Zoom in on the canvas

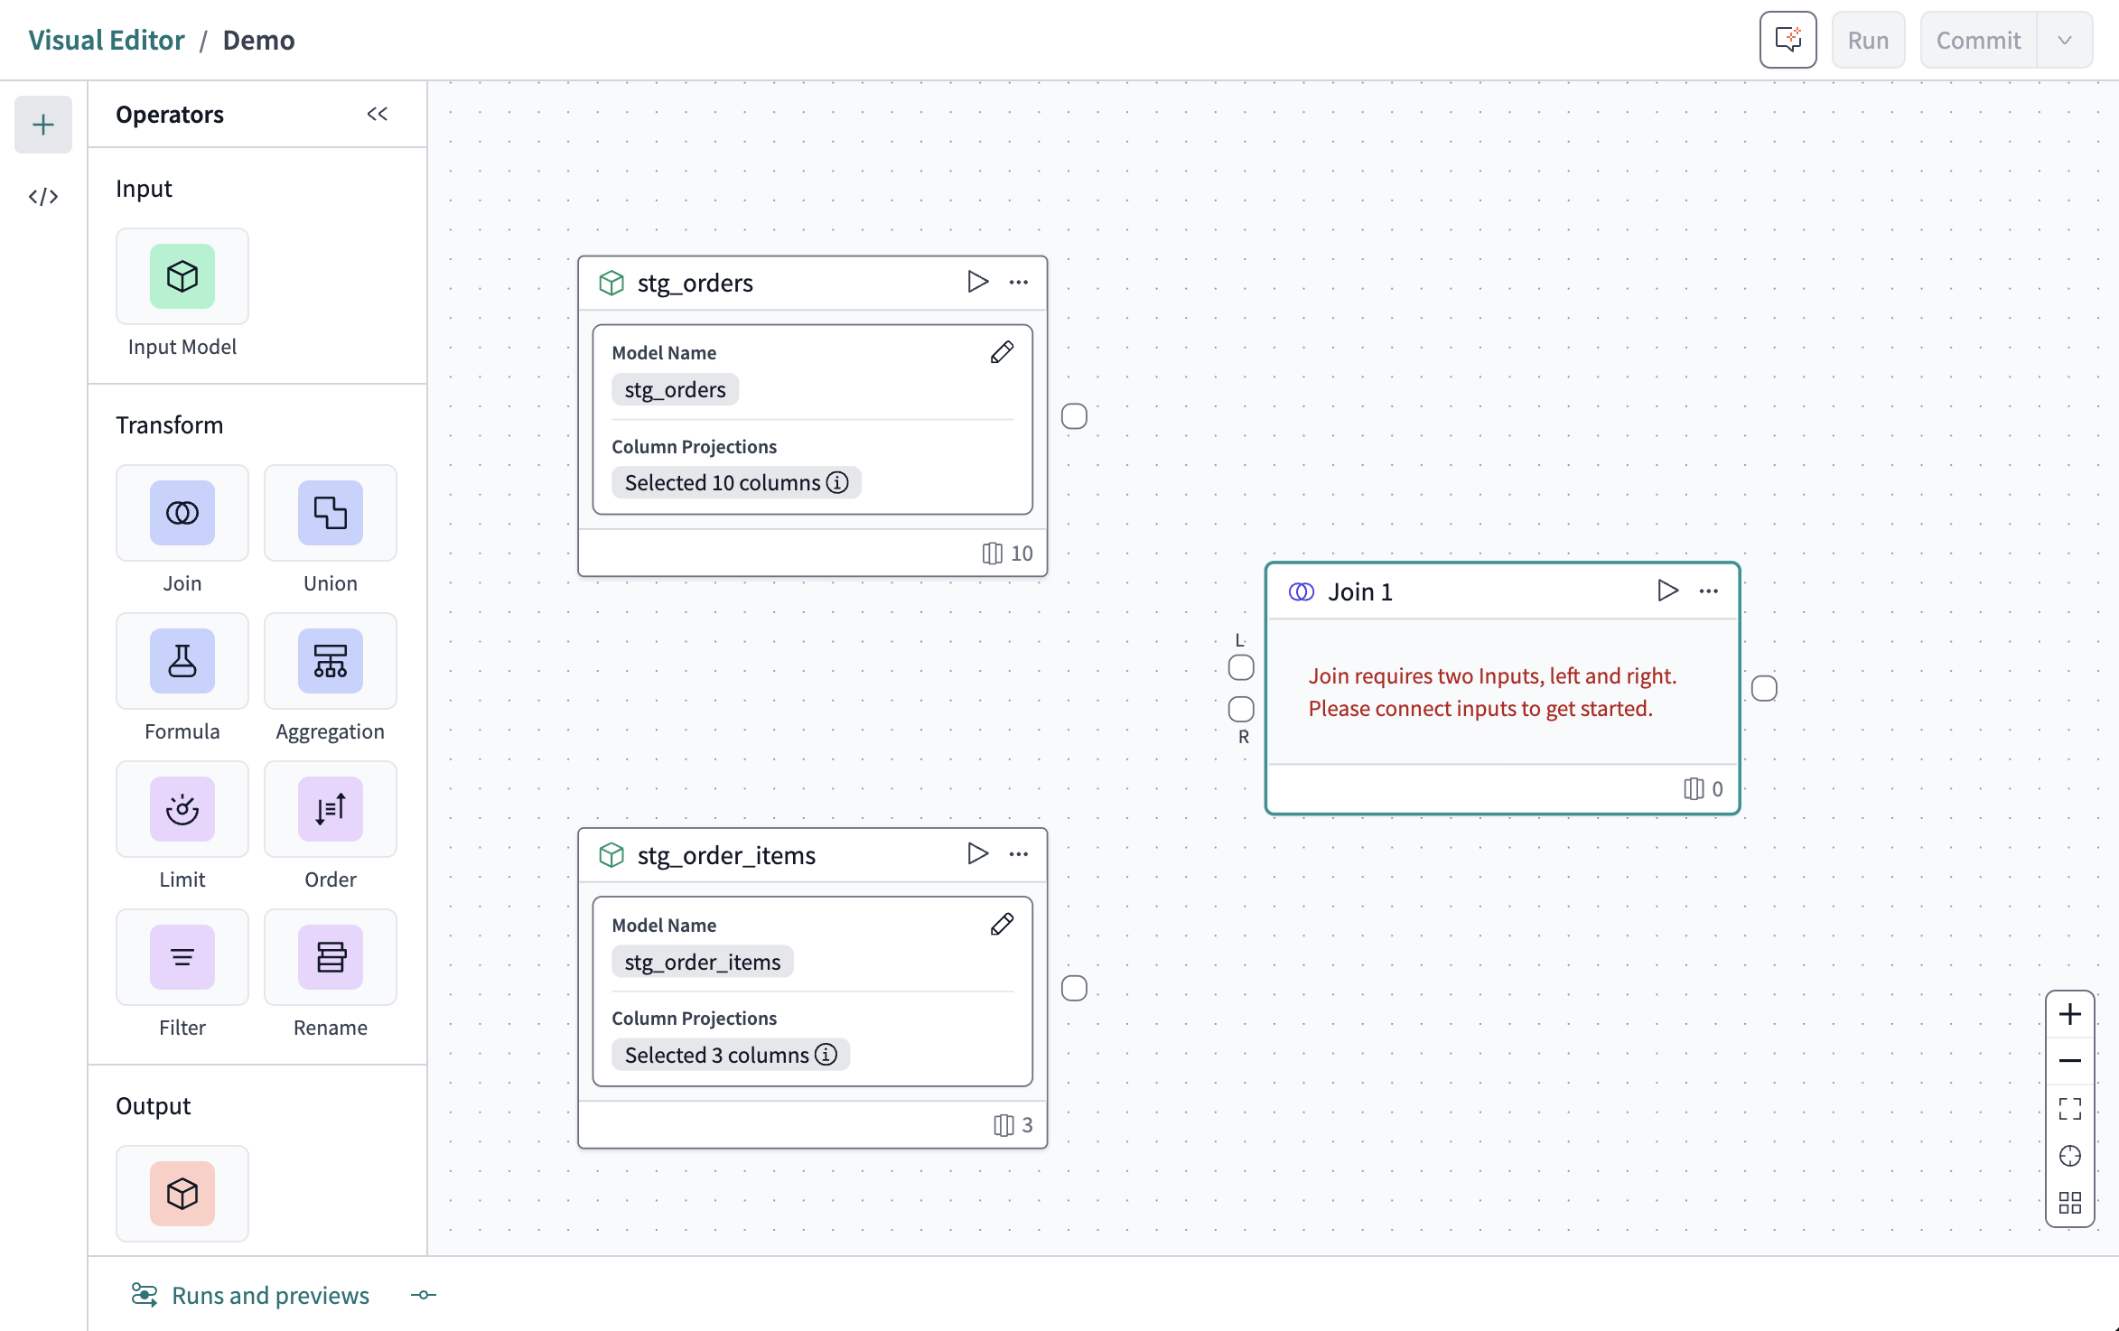2069,1014
